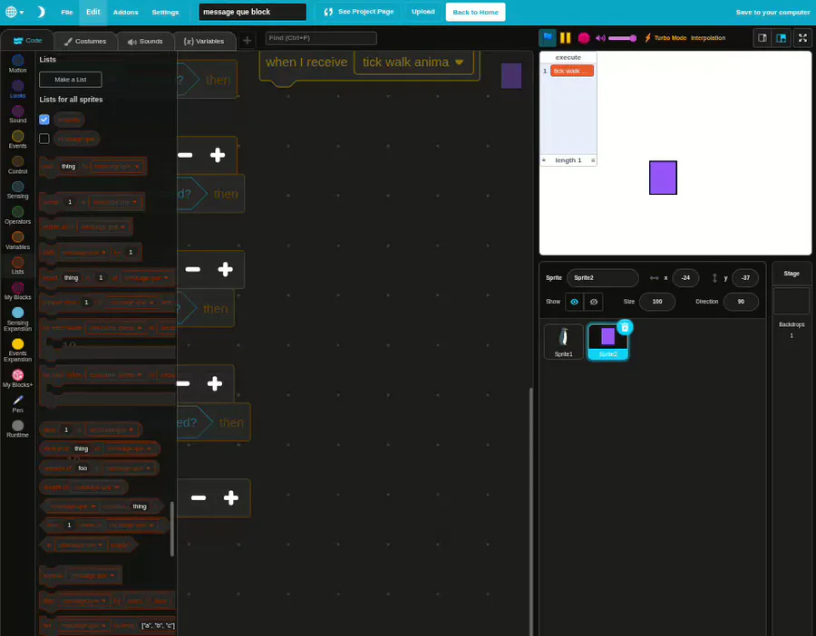The height and width of the screenshot is (636, 816).
Task: Select the Events Expansion category
Action: (x=18, y=350)
